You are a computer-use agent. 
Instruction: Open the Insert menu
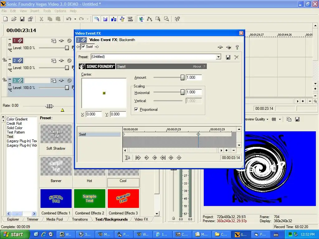click(x=35, y=11)
